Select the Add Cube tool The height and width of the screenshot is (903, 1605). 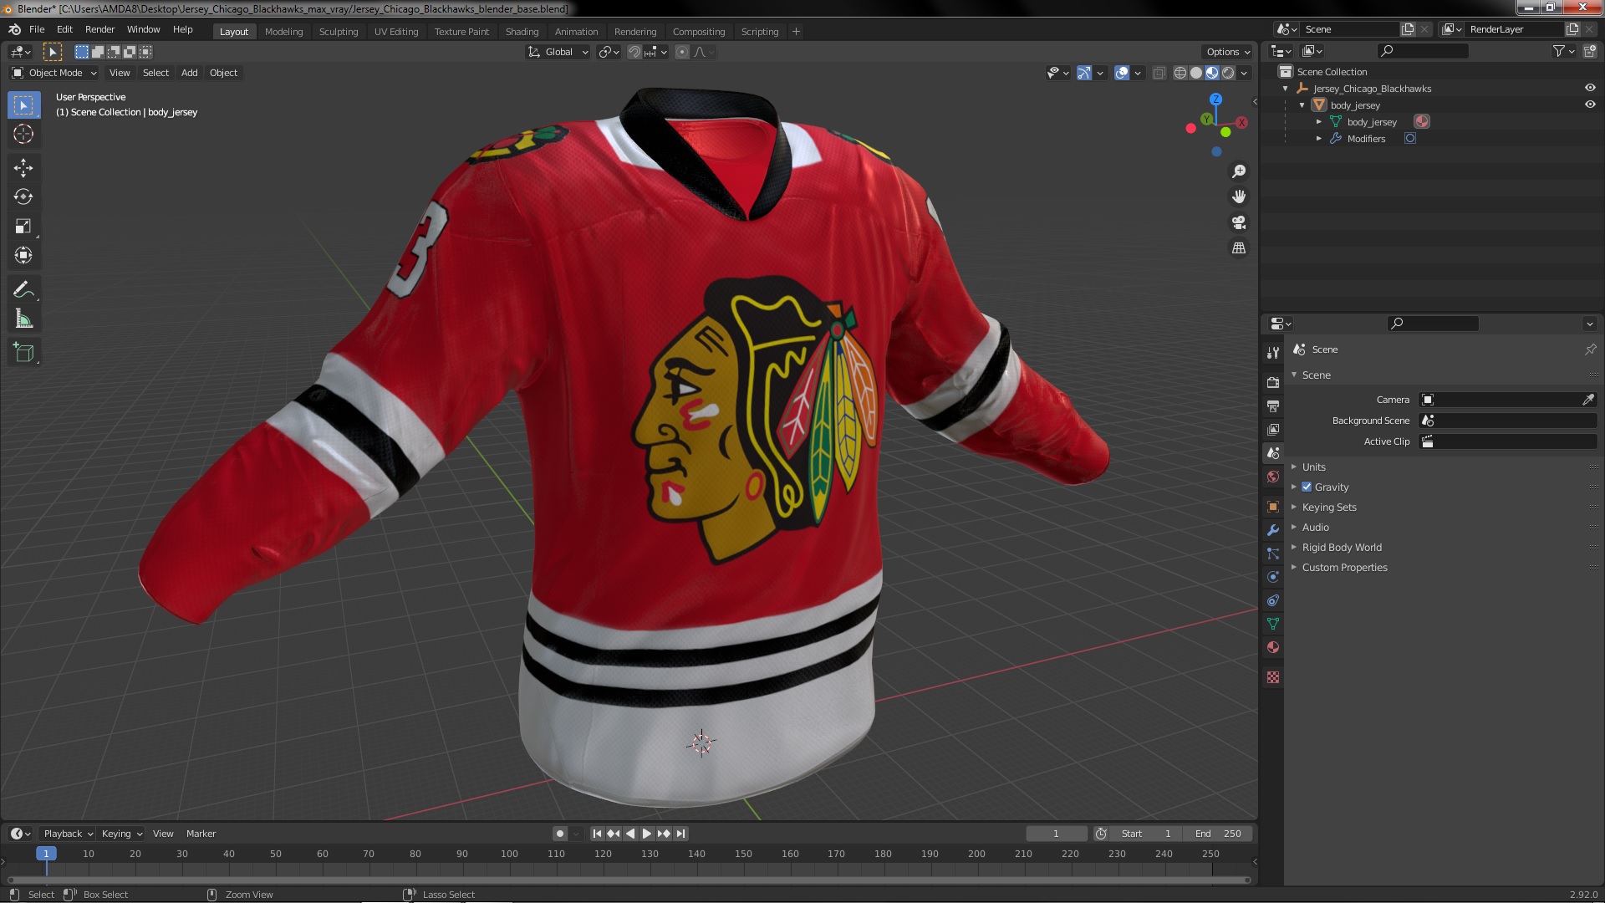pyautogui.click(x=23, y=353)
